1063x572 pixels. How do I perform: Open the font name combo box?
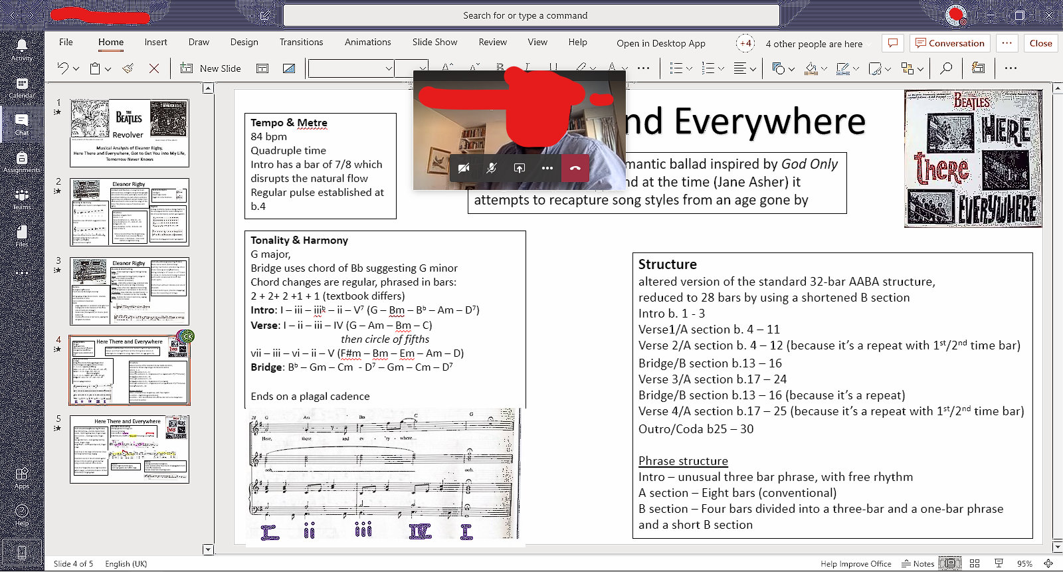[351, 68]
